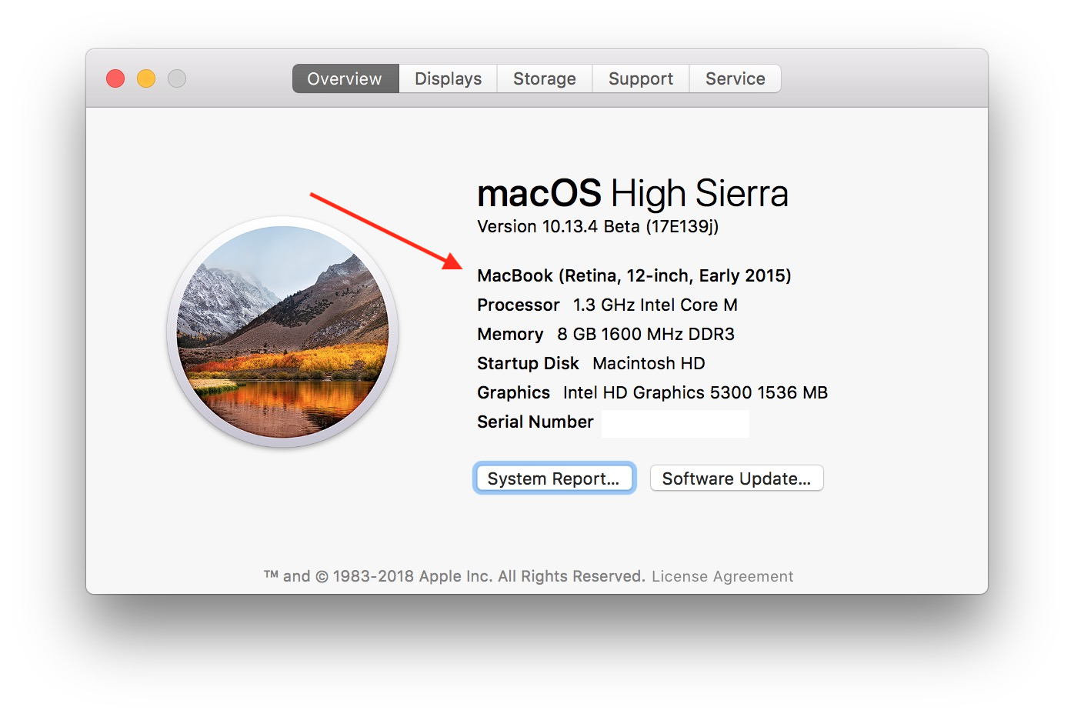Close the About This Mac window
1074x717 pixels.
(115, 78)
